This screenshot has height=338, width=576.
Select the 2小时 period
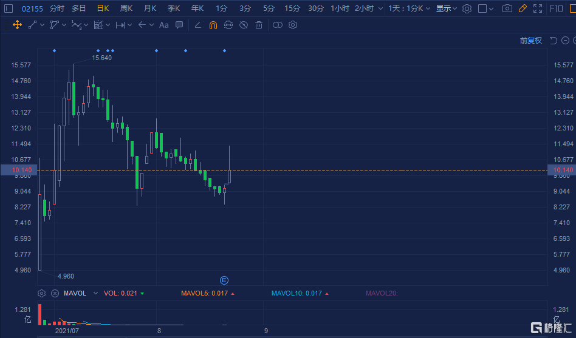[x=364, y=8]
